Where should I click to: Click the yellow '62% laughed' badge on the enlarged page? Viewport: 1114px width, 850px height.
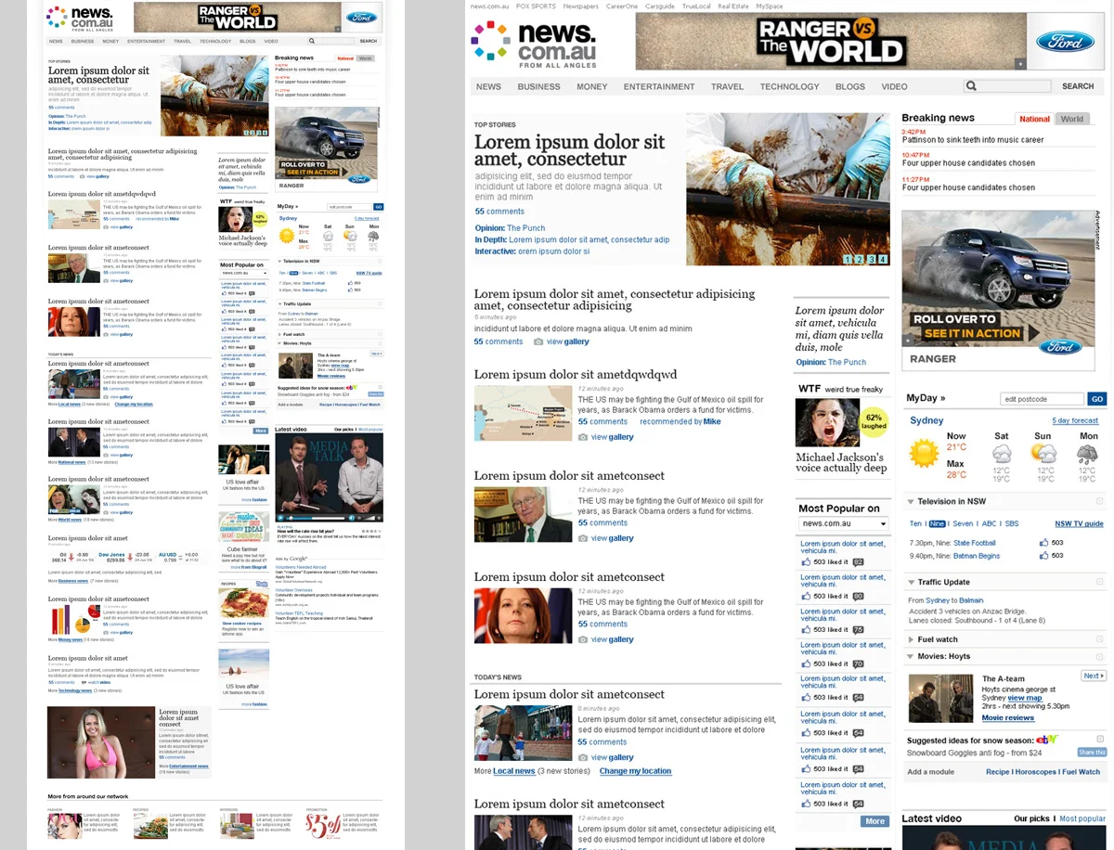click(874, 423)
